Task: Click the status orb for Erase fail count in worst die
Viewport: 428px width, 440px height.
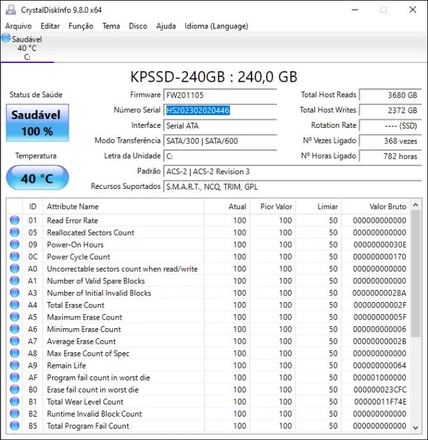Action: point(15,389)
